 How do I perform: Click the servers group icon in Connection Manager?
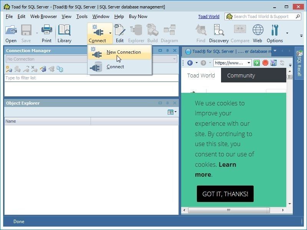[60, 69]
